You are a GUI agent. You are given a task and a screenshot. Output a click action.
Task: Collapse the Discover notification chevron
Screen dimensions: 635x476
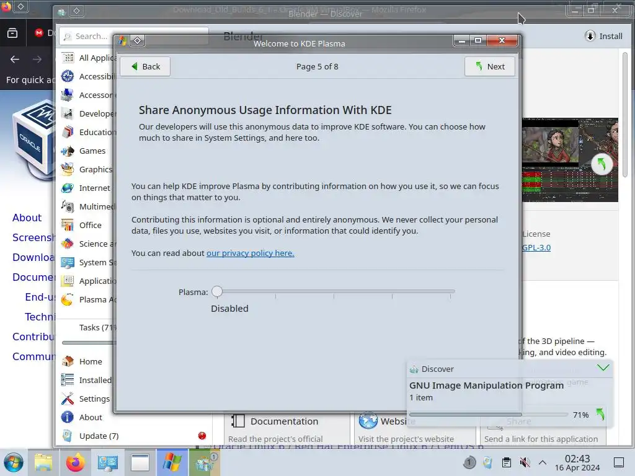[603, 368]
